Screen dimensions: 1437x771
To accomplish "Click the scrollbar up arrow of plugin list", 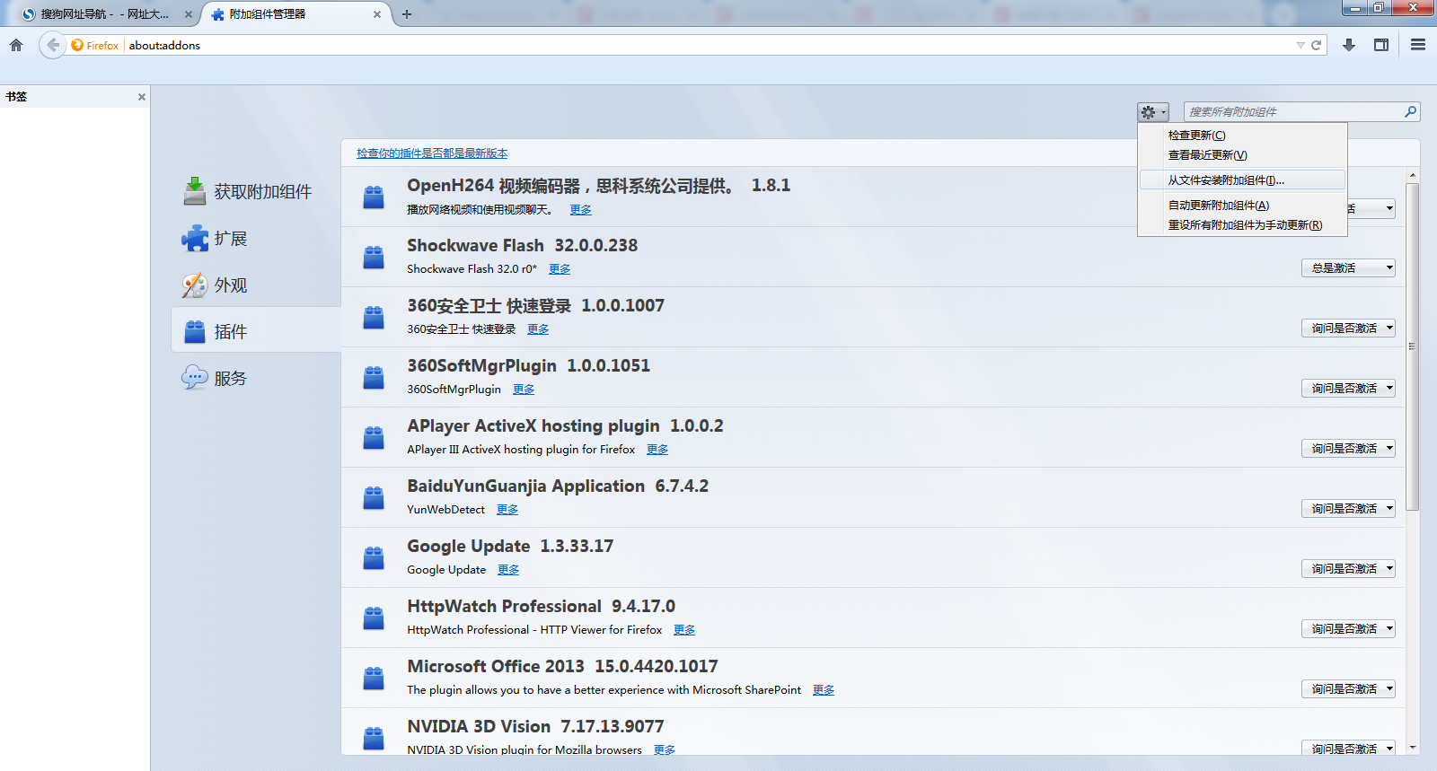I will tap(1413, 176).
